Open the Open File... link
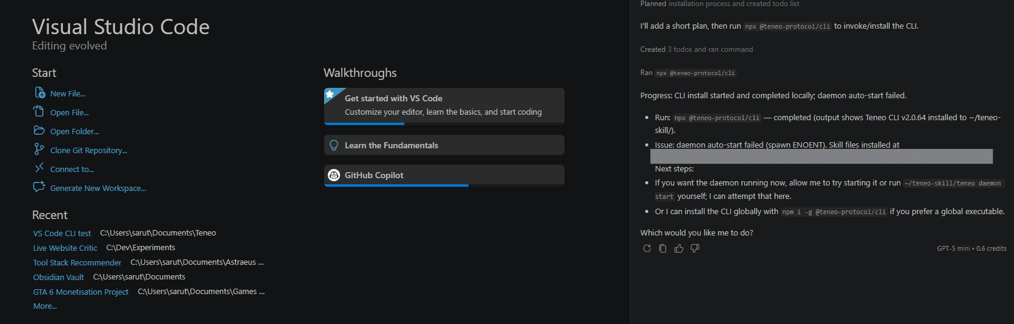The image size is (1014, 324). coord(69,112)
